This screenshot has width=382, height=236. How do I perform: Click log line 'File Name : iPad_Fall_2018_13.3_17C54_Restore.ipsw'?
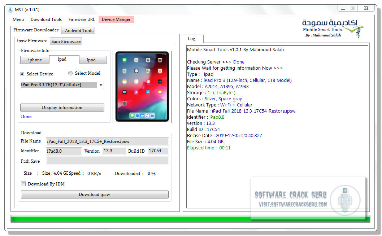241,111
